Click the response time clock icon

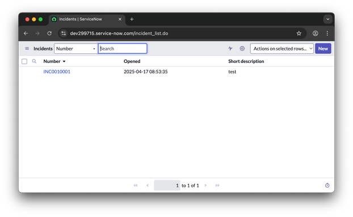point(327,185)
